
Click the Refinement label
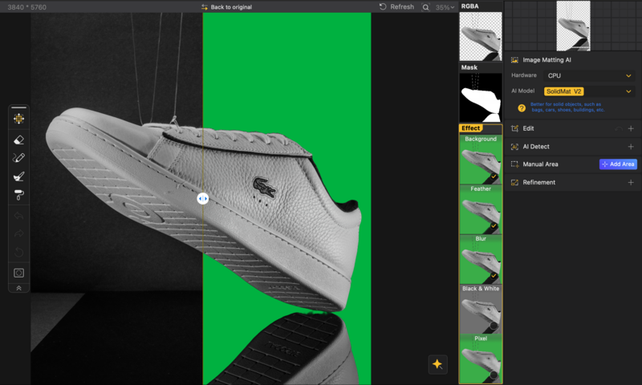pos(538,183)
